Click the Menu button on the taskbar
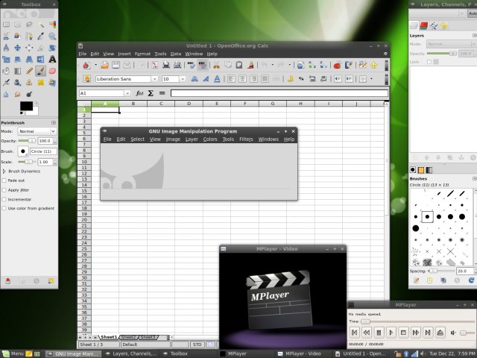 [13, 353]
